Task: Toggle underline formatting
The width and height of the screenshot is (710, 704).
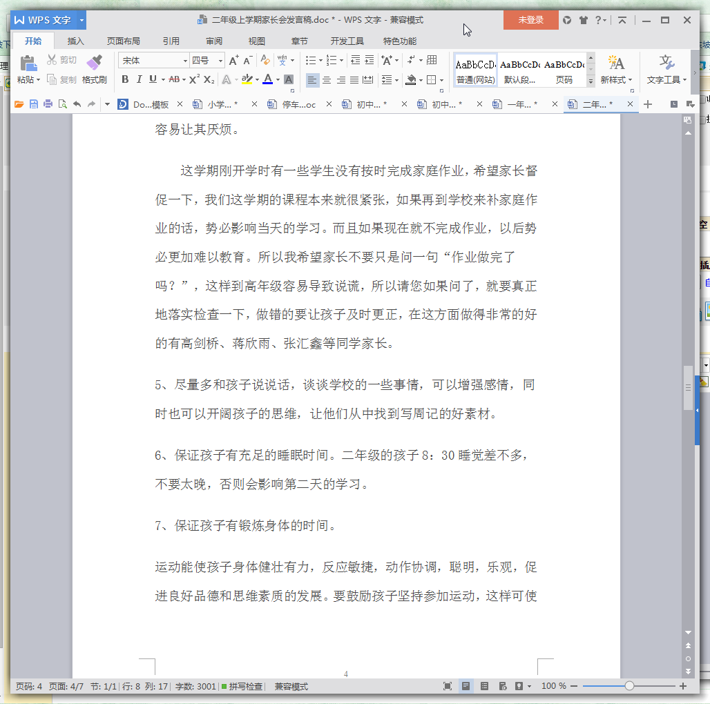Action: pos(153,79)
